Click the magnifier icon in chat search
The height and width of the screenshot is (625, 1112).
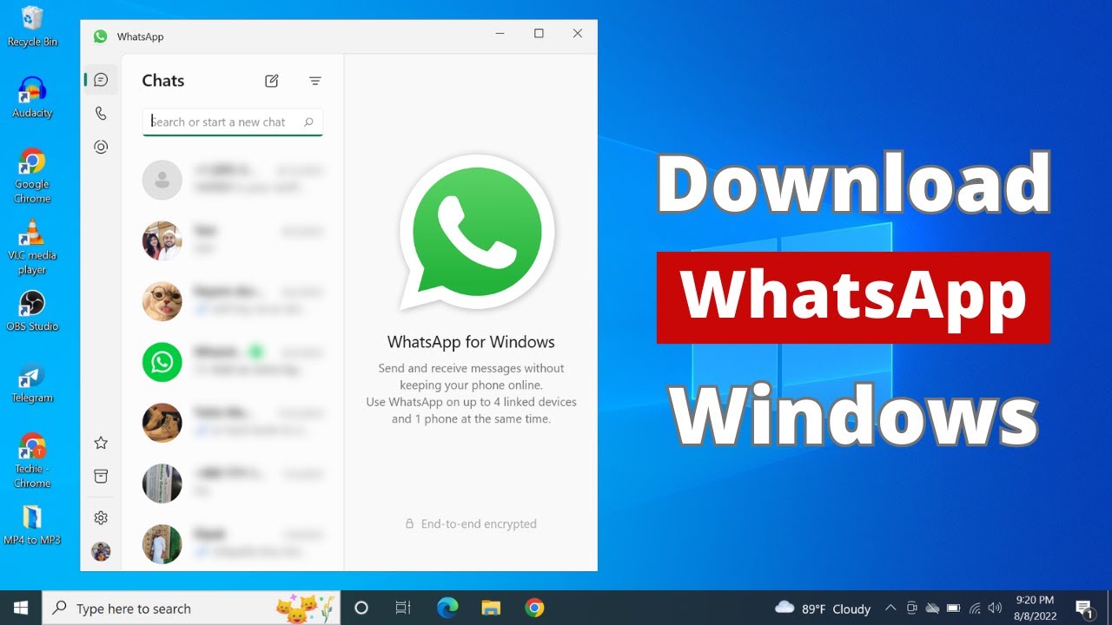(x=308, y=122)
